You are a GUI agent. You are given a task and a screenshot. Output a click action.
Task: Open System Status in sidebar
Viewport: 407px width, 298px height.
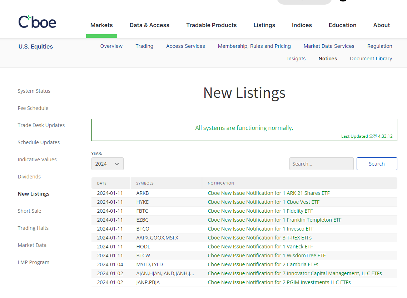click(34, 91)
